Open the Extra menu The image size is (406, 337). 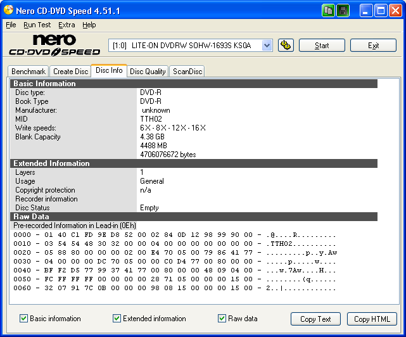click(67, 25)
